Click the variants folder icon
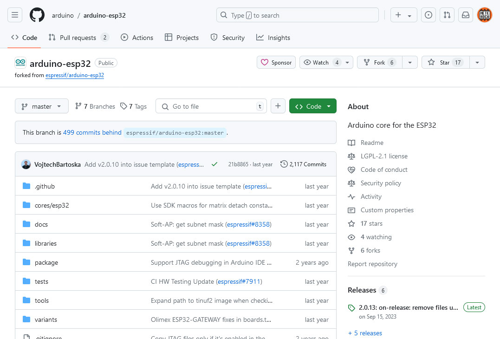 pos(26,319)
